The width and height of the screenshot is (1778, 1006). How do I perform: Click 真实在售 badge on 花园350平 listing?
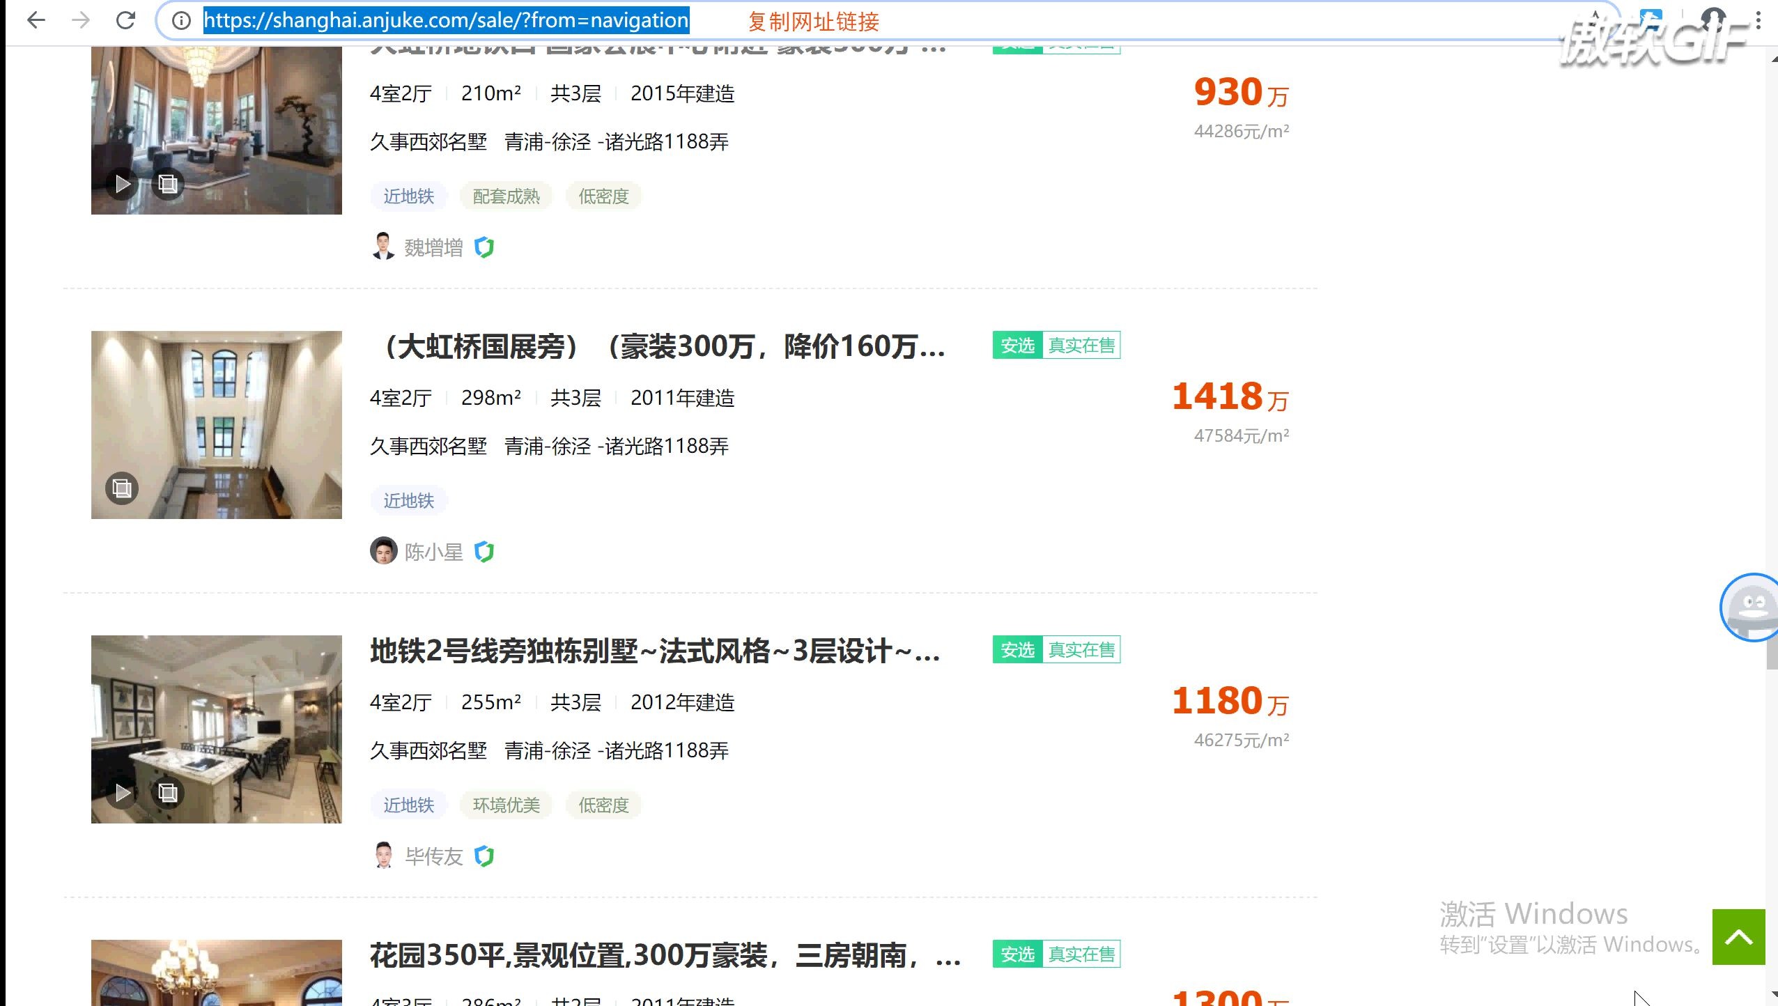click(x=1082, y=954)
